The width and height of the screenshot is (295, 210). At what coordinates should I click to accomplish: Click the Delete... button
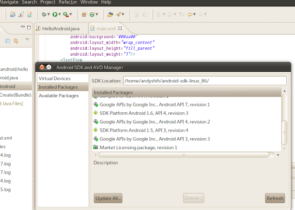(194, 198)
